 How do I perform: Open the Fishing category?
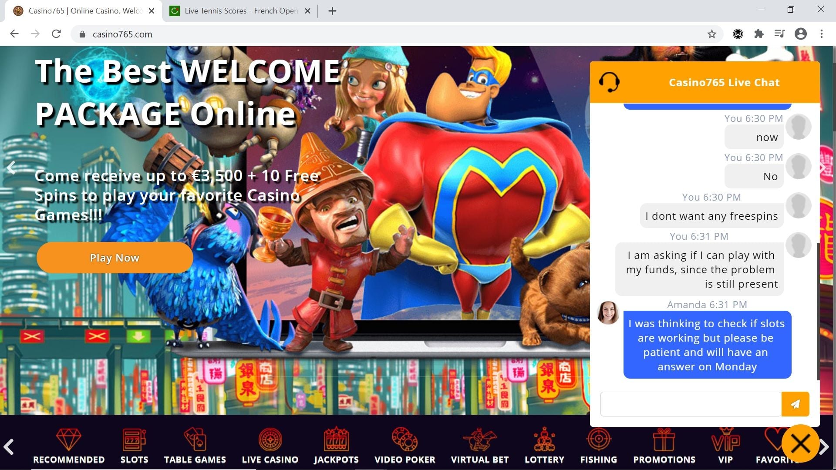(598, 445)
